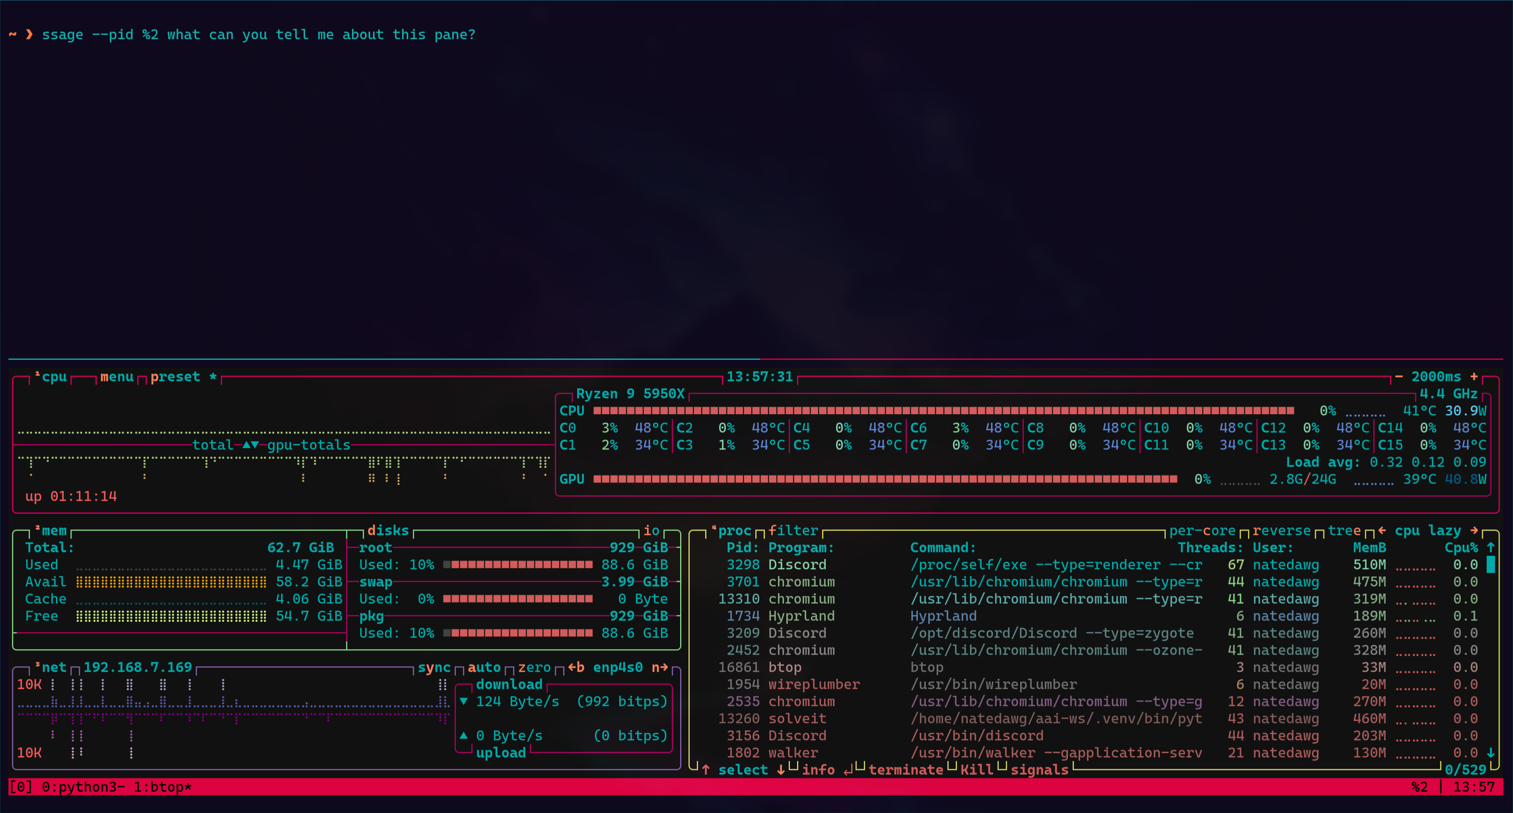Toggle io mode in disks panel
This screenshot has height=813, width=1513.
[651, 531]
